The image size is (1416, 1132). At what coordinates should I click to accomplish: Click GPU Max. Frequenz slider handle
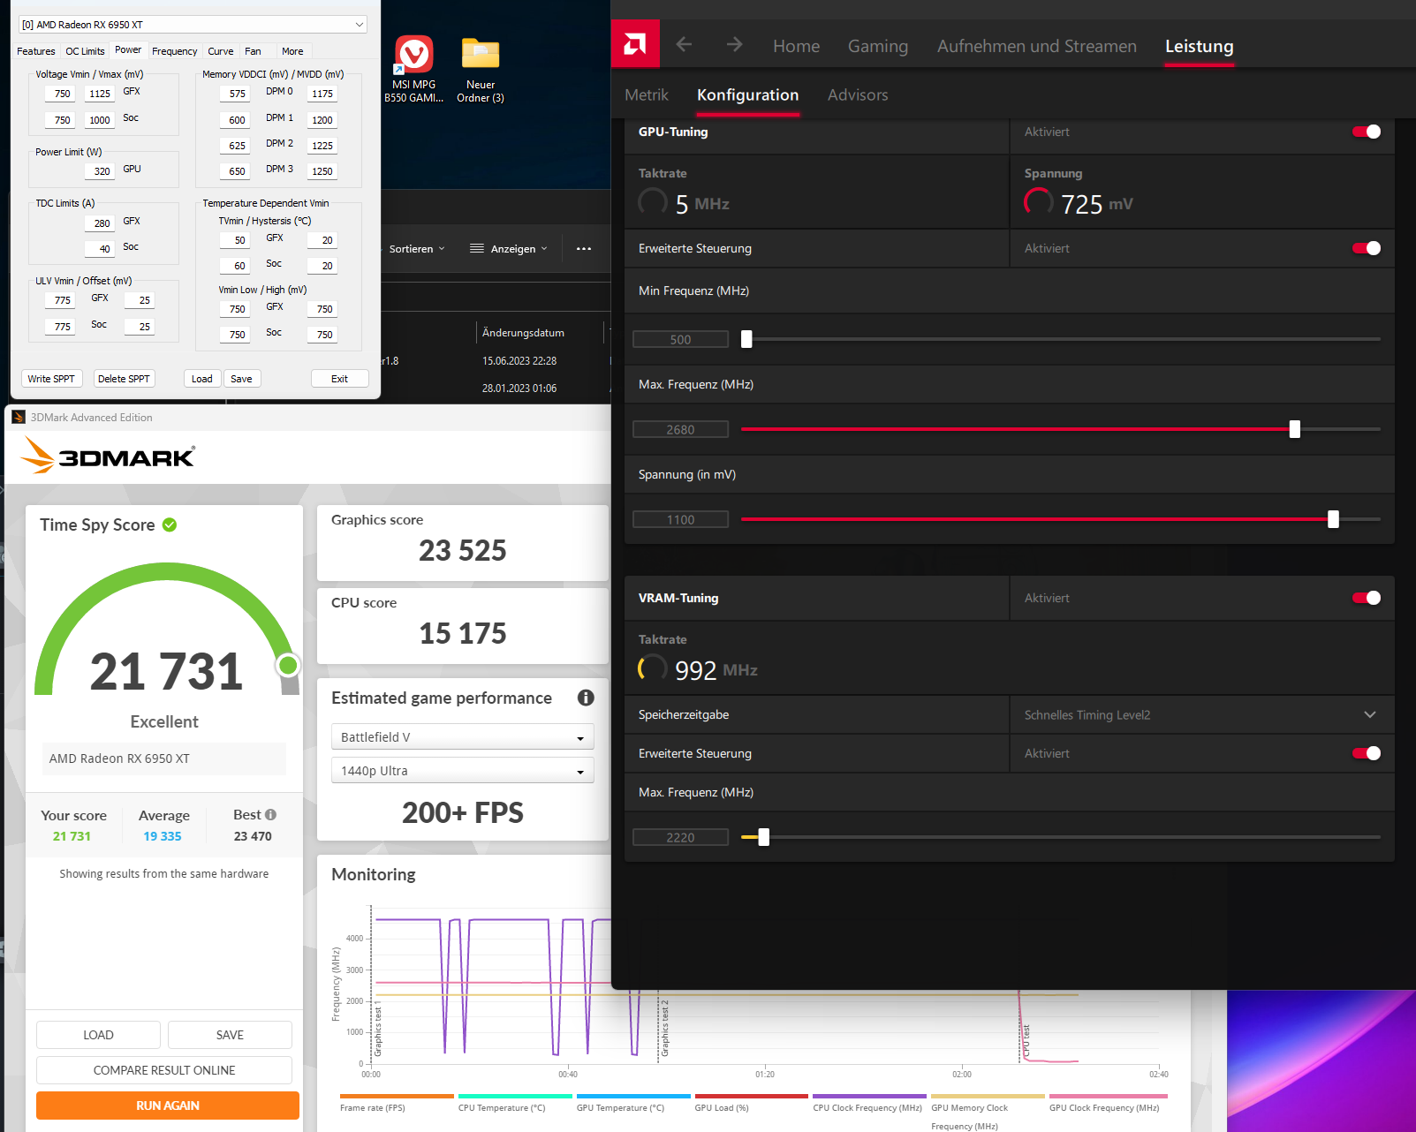point(1295,429)
